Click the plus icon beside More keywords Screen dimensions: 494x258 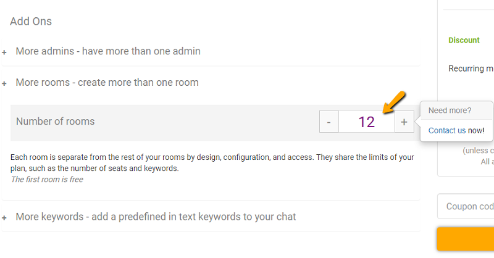pos(4,218)
